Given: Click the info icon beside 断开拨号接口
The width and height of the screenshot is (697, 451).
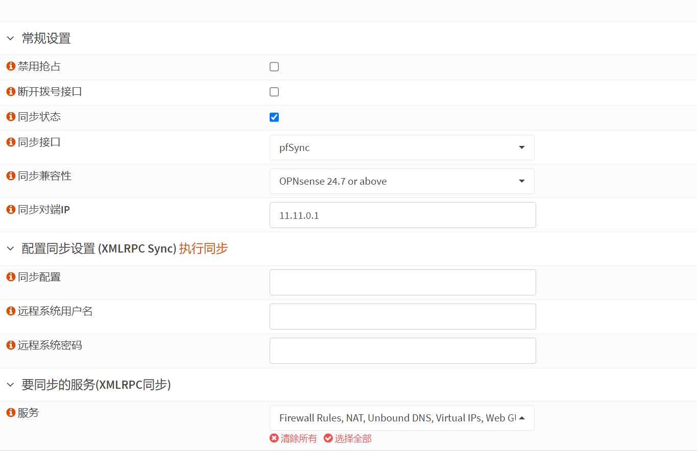Looking at the screenshot, I should [x=11, y=92].
